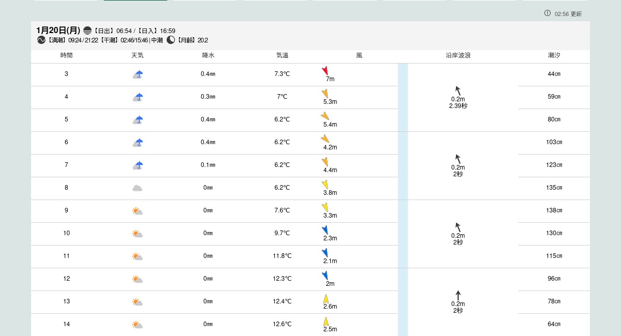
Task: Click the 12.6℃ temperature cell
Action: (x=282, y=324)
